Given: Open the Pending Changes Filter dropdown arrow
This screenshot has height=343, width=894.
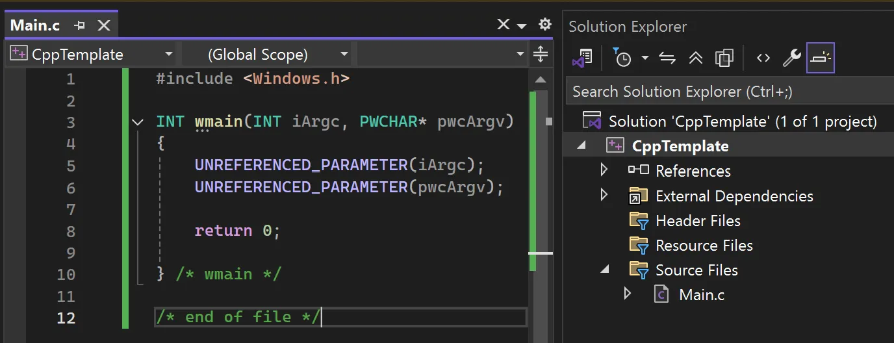Looking at the screenshot, I should click(x=645, y=58).
